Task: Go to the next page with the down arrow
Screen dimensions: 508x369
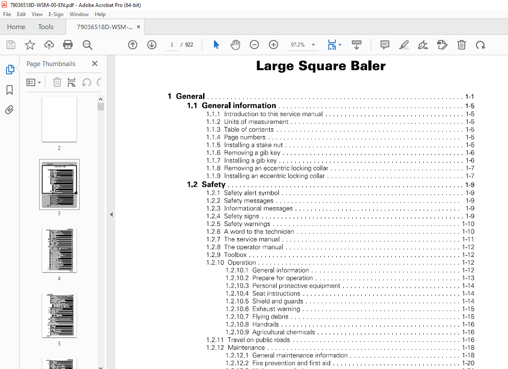Action: point(152,45)
